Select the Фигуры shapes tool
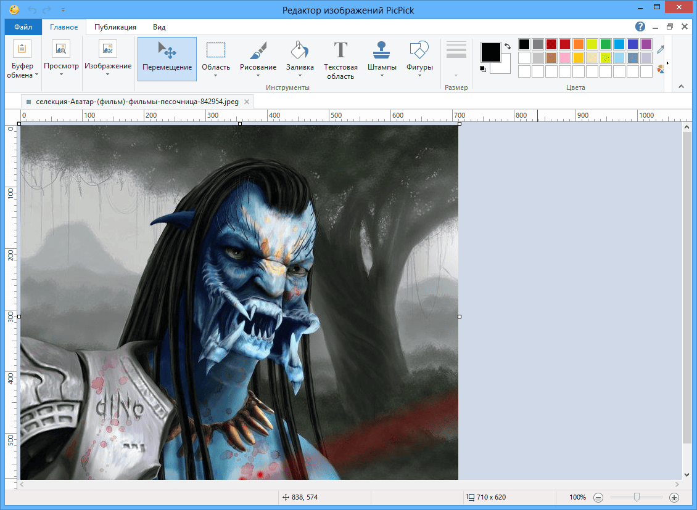 [419, 55]
